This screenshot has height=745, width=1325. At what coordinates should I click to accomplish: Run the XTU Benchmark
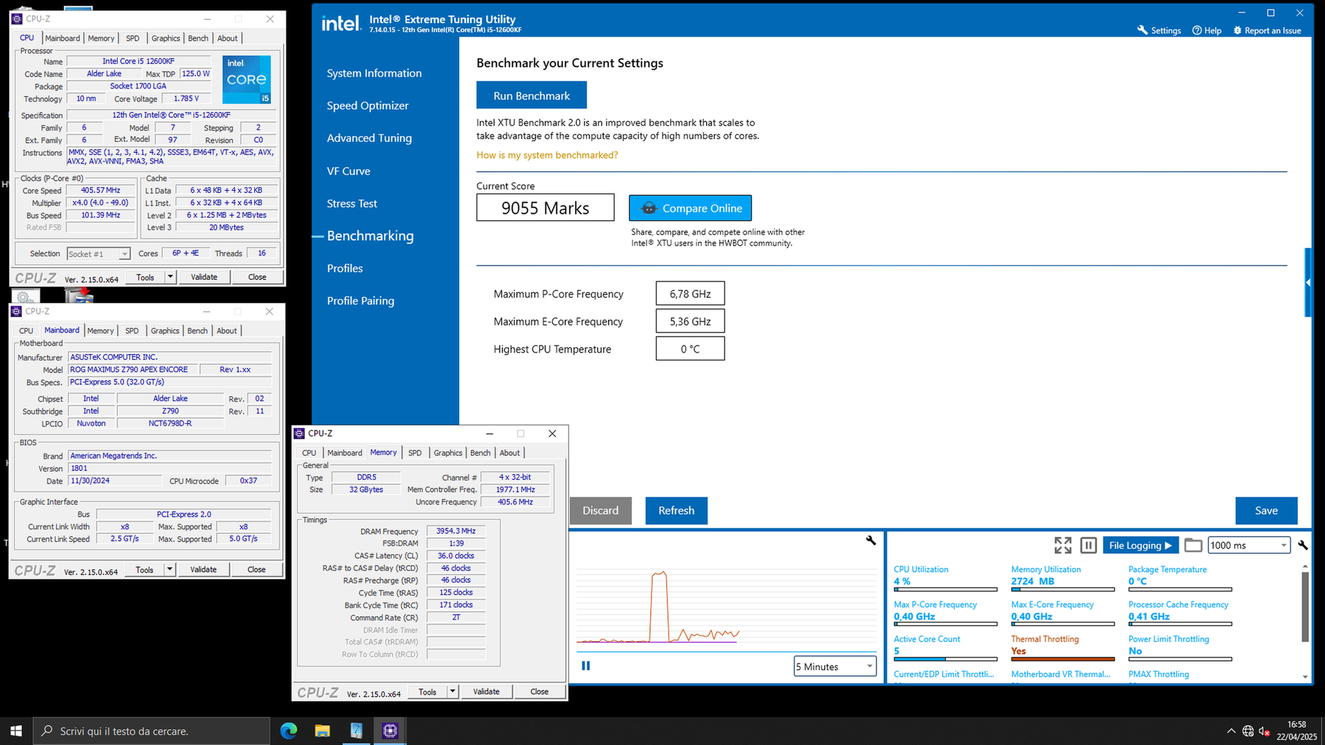531,95
